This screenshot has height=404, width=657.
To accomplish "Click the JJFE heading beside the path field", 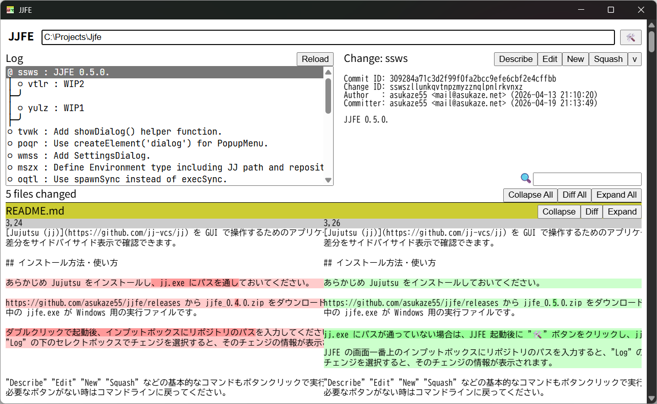I will (x=21, y=37).
